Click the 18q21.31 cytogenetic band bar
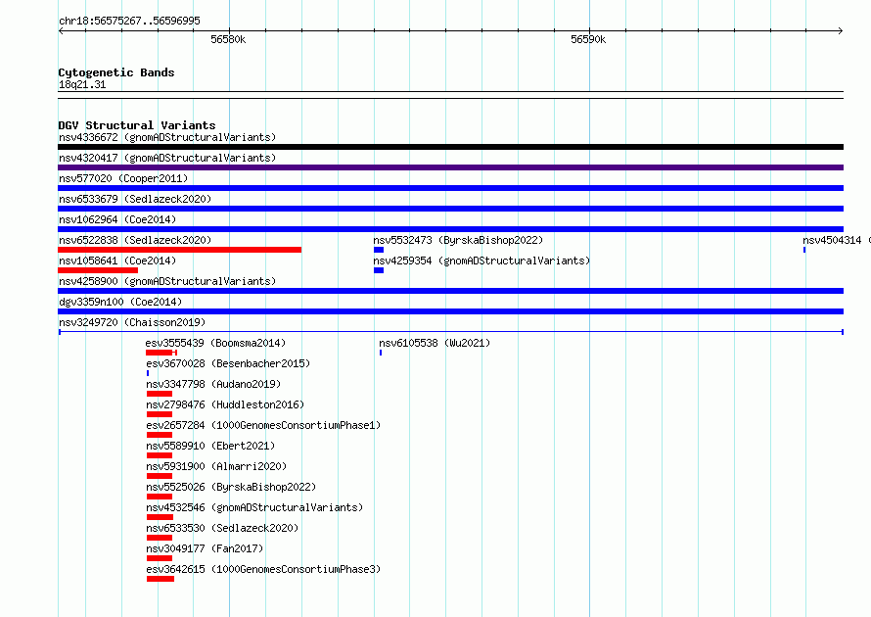Screen dimensions: 871x617 pos(450,95)
